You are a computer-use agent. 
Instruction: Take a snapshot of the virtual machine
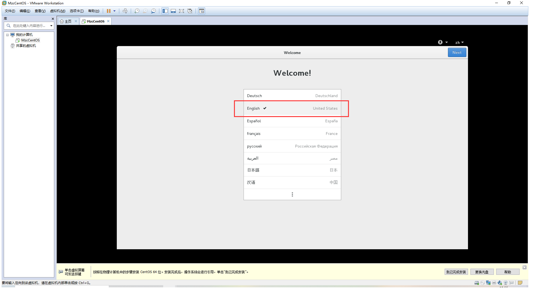tap(137, 11)
